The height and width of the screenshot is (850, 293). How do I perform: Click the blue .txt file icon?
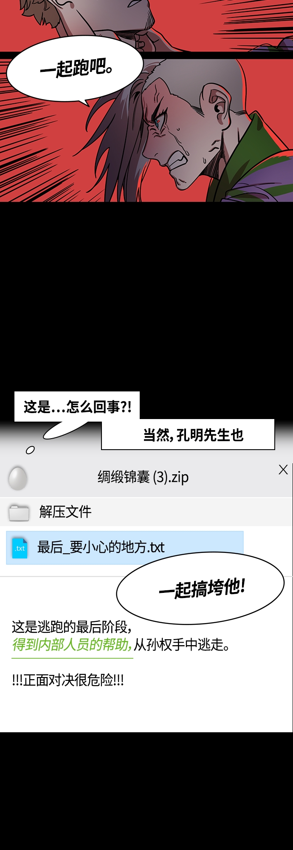tap(20, 548)
